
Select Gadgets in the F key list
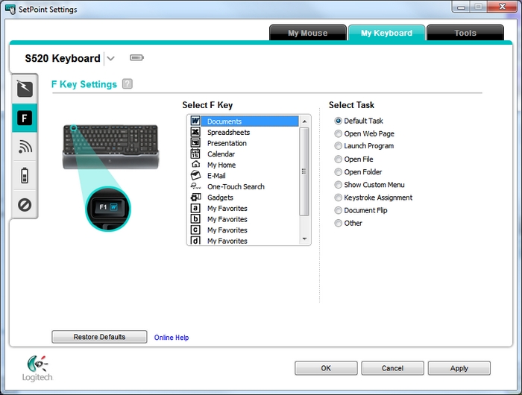[244, 197]
